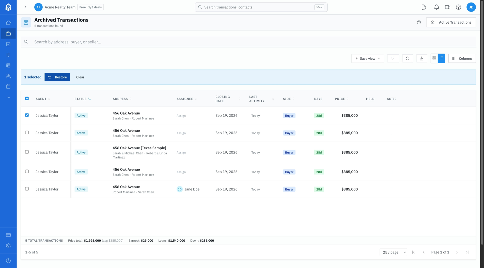Go to Active Transactions
The height and width of the screenshot is (268, 484).
[x=451, y=22]
